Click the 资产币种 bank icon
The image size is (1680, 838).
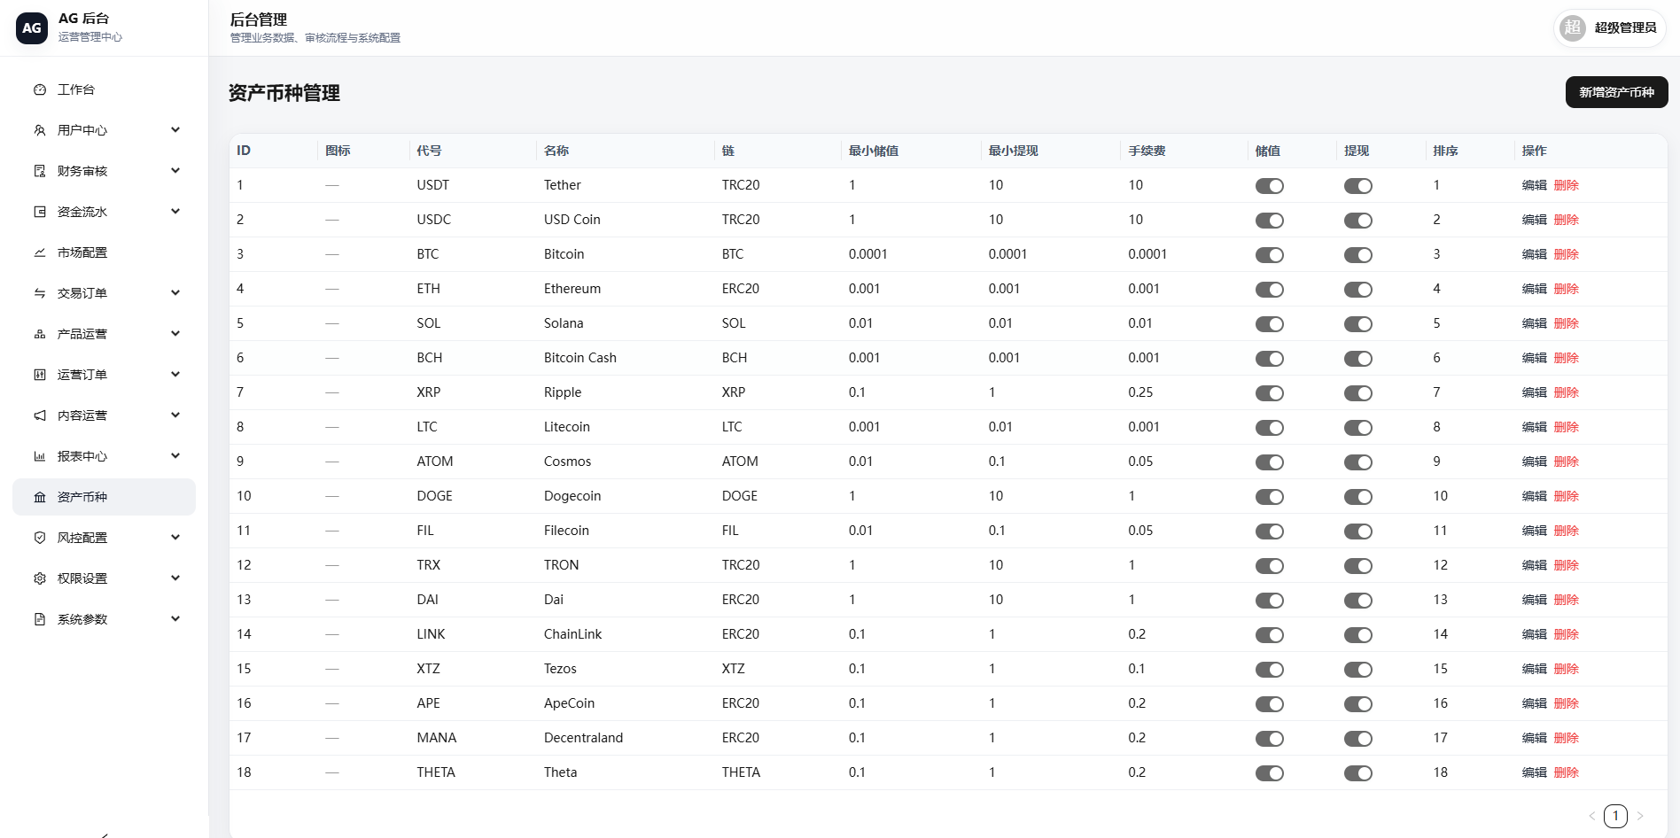pos(40,497)
